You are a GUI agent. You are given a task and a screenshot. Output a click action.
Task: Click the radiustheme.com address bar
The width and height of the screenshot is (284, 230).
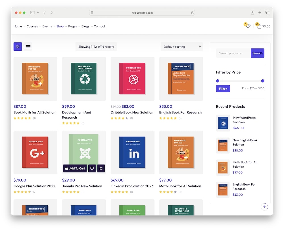(x=142, y=13)
